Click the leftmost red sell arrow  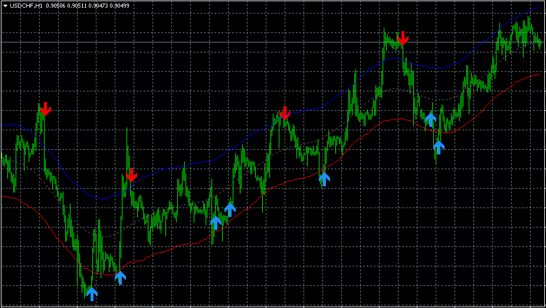tap(45, 109)
